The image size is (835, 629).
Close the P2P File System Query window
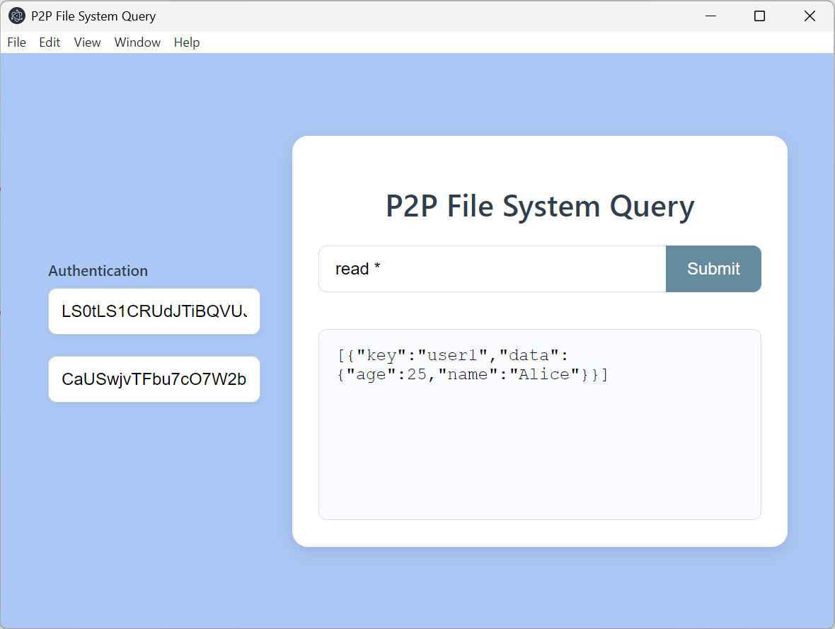[x=810, y=16]
